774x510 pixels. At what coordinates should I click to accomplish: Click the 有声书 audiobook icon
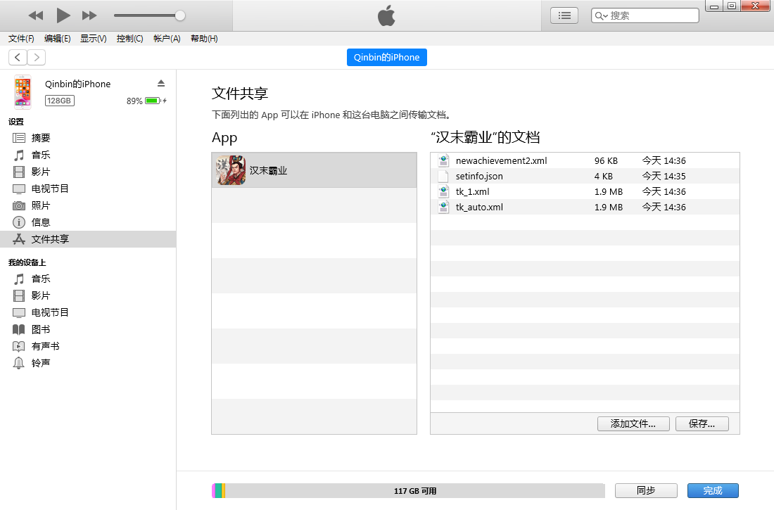(x=19, y=346)
